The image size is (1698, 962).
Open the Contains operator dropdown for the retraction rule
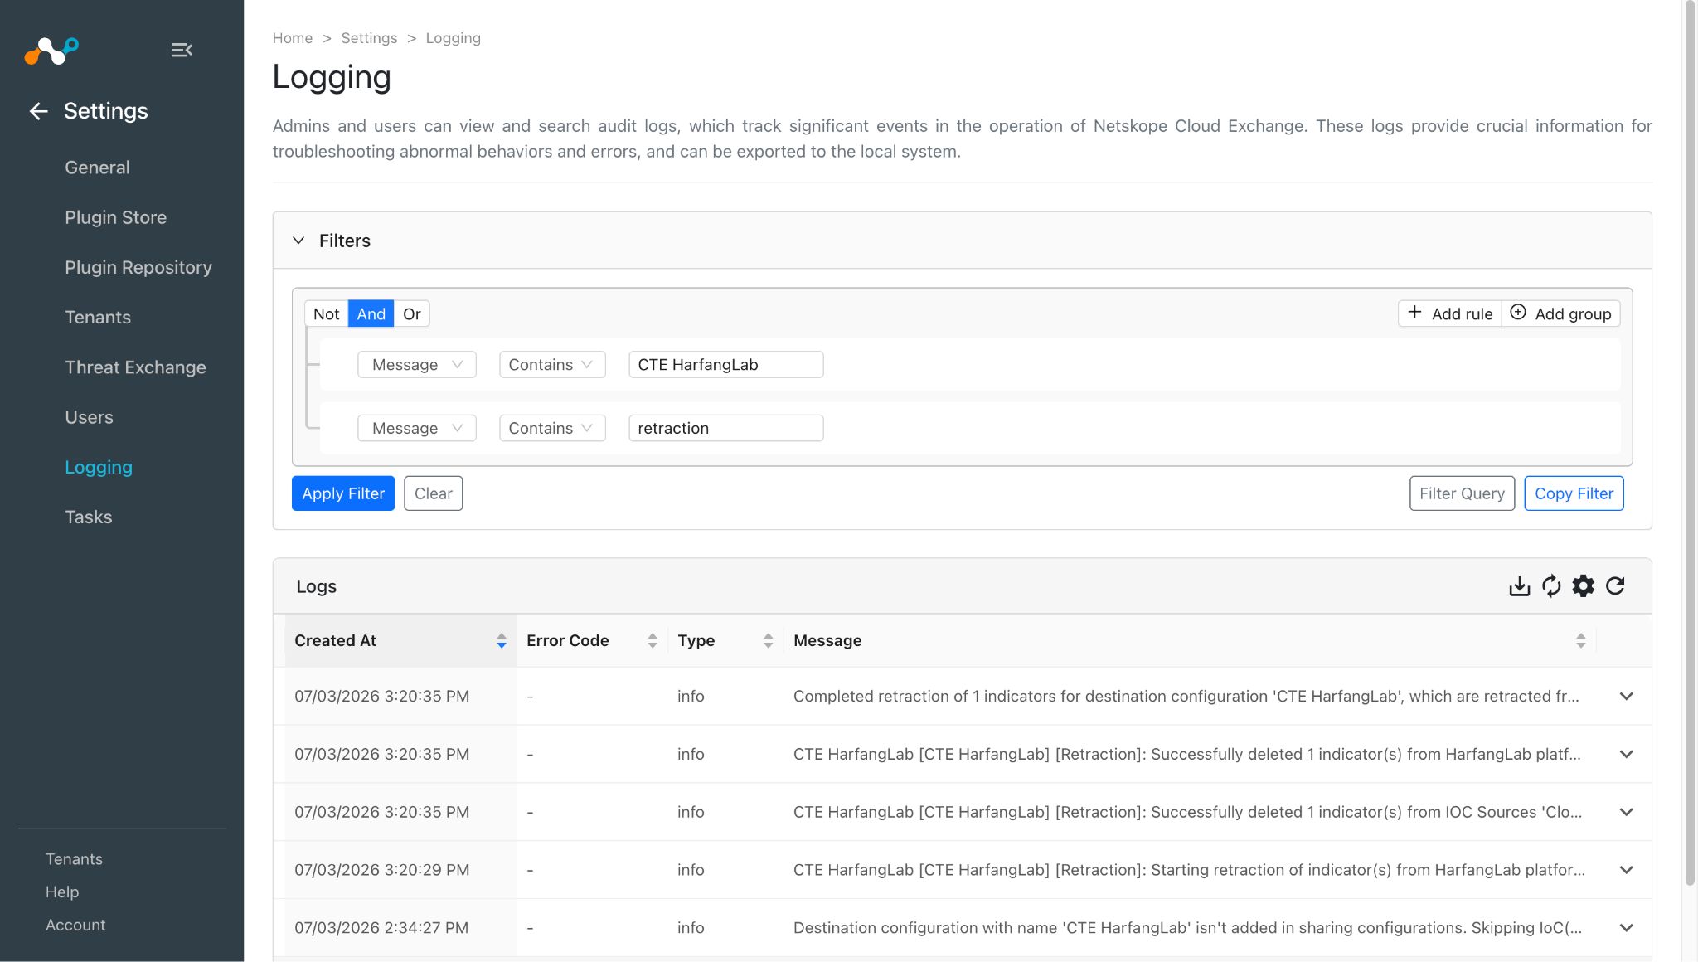552,429
